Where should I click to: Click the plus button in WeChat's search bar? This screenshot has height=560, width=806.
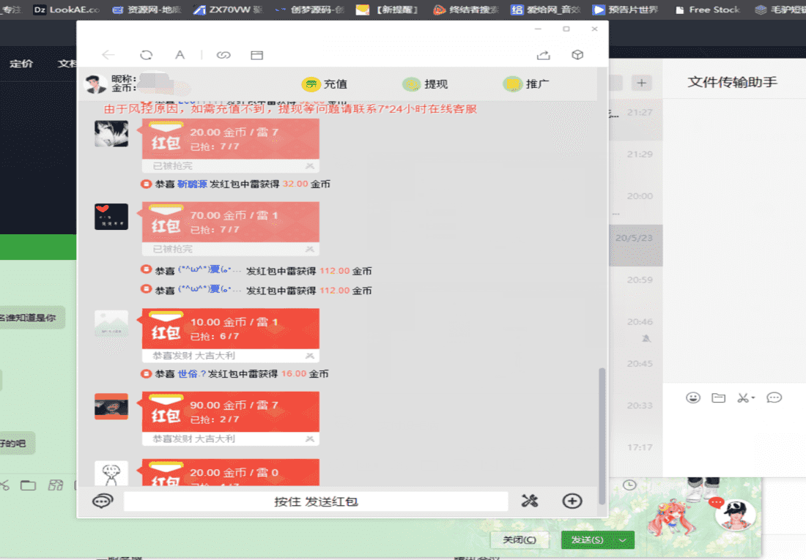coord(642,83)
